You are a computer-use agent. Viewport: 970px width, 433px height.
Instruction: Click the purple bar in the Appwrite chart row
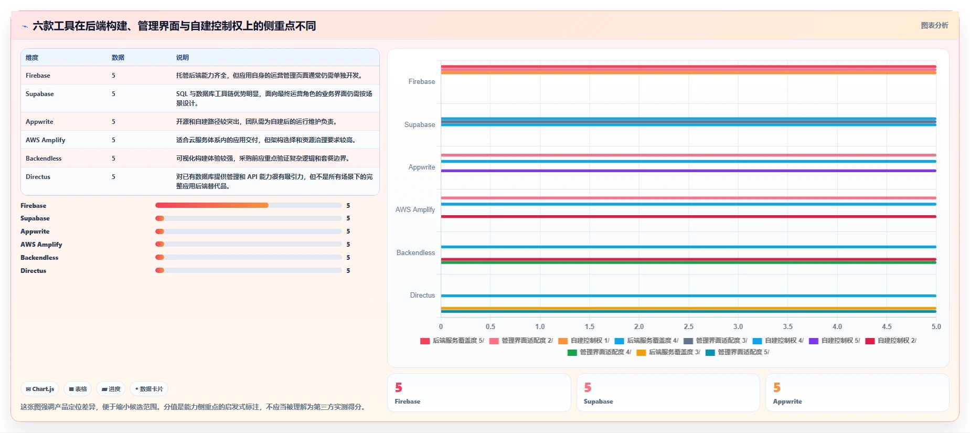pos(688,171)
